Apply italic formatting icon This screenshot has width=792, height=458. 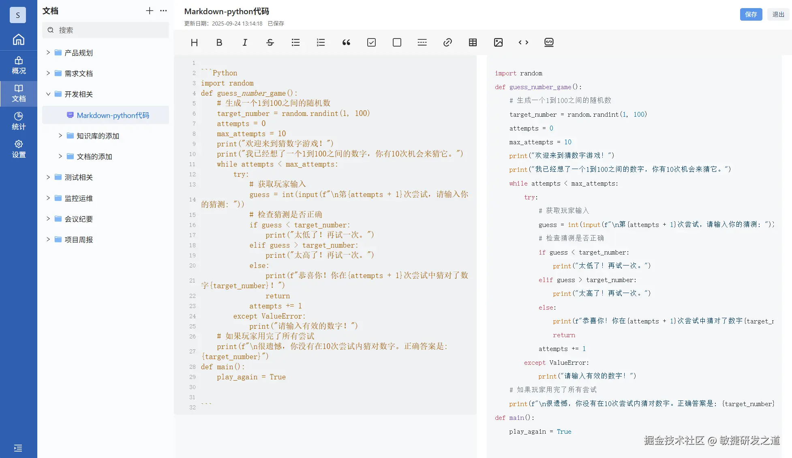pos(245,43)
